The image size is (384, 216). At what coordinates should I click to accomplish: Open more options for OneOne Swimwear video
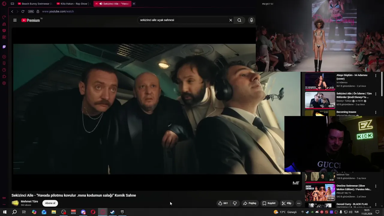point(376,186)
